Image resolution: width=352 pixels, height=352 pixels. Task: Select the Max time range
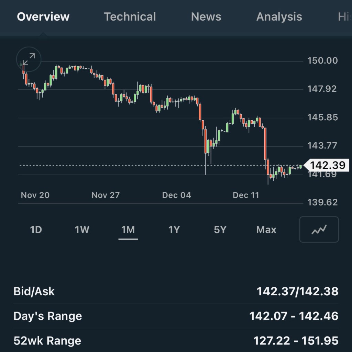coord(266,230)
